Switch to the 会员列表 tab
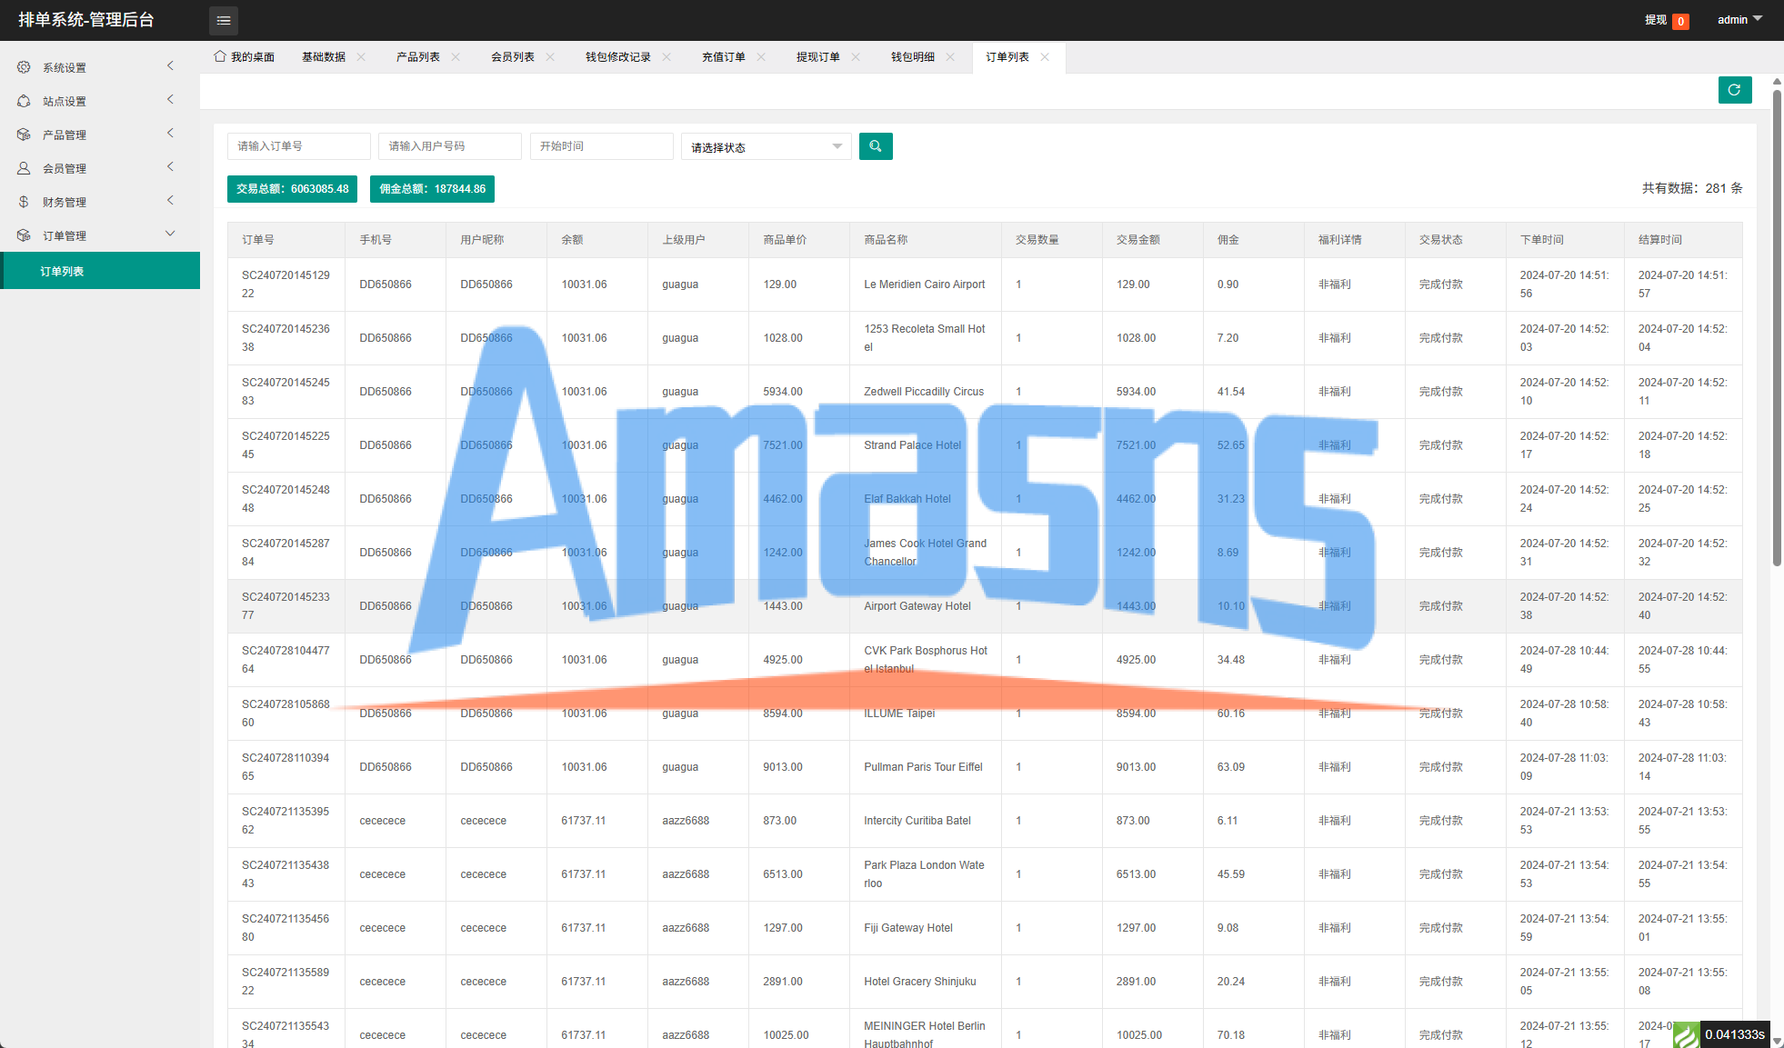 pos(512,56)
